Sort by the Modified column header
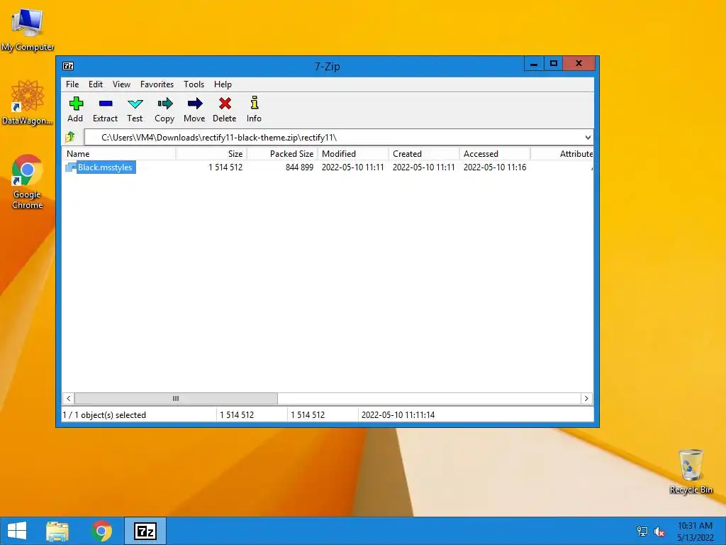The height and width of the screenshot is (545, 726). coord(353,154)
